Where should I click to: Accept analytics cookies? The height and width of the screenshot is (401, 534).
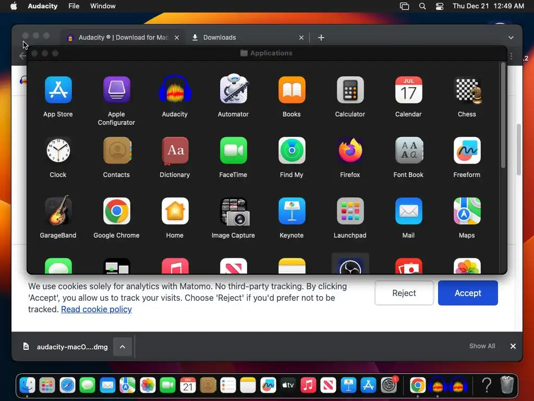468,293
